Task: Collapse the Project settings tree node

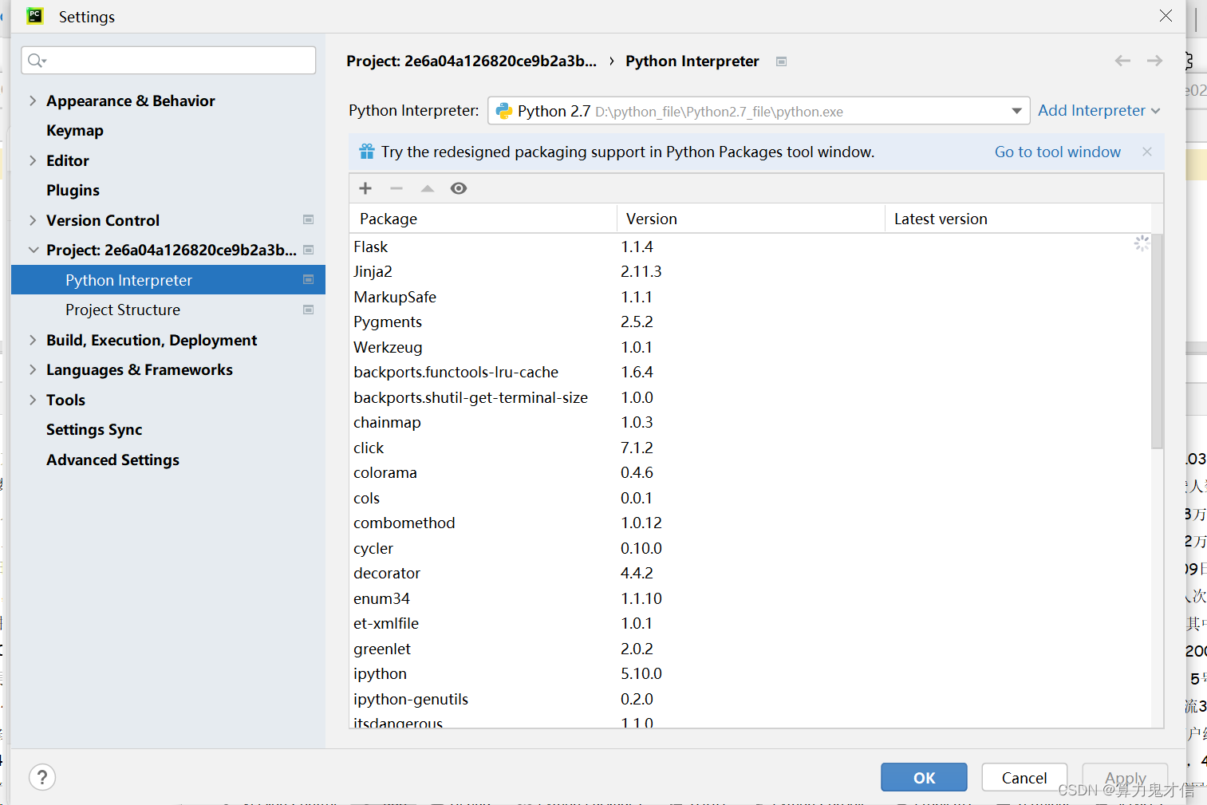Action: [x=33, y=250]
